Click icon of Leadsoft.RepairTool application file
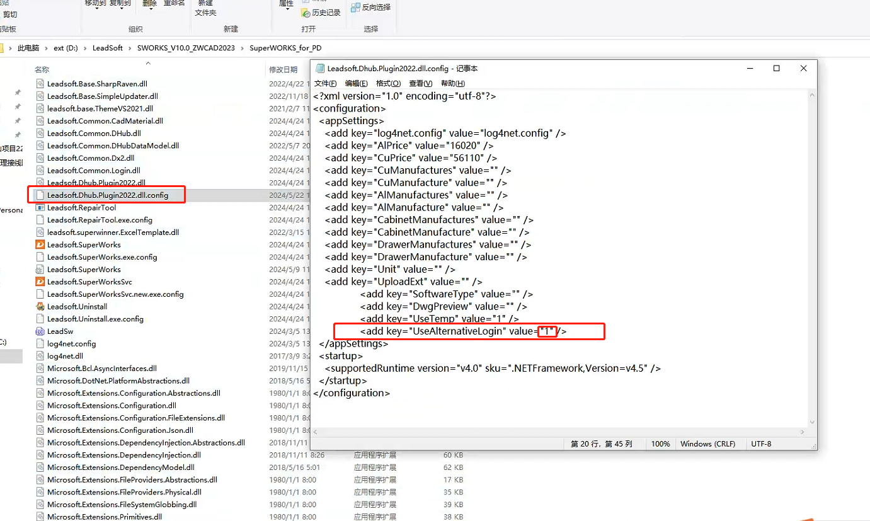 coord(40,207)
